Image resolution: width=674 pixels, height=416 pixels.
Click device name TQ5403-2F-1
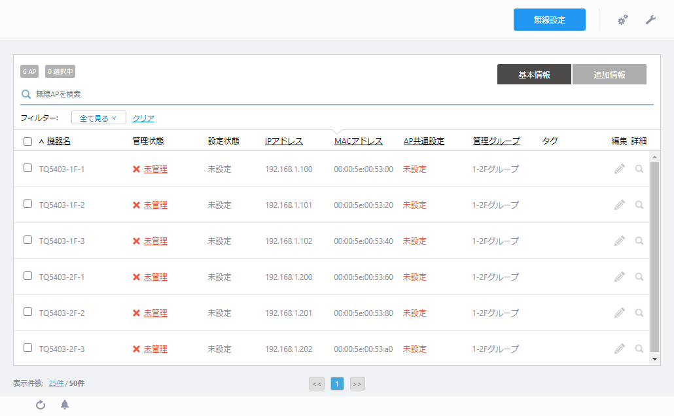coord(62,277)
